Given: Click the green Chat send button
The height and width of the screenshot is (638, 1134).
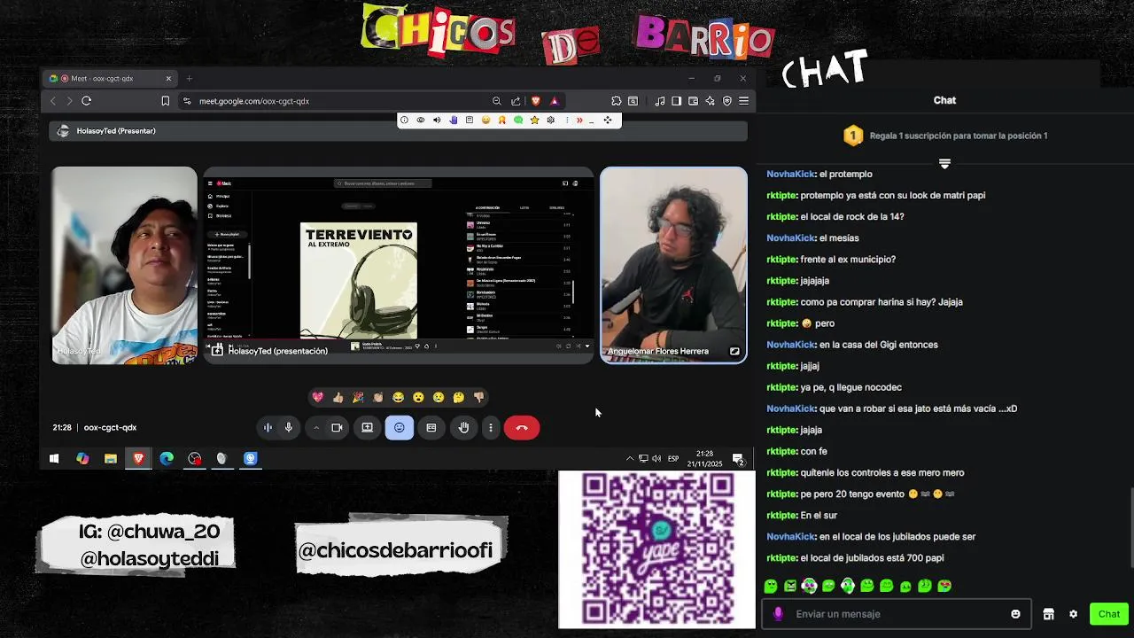Looking at the screenshot, I should tap(1109, 614).
